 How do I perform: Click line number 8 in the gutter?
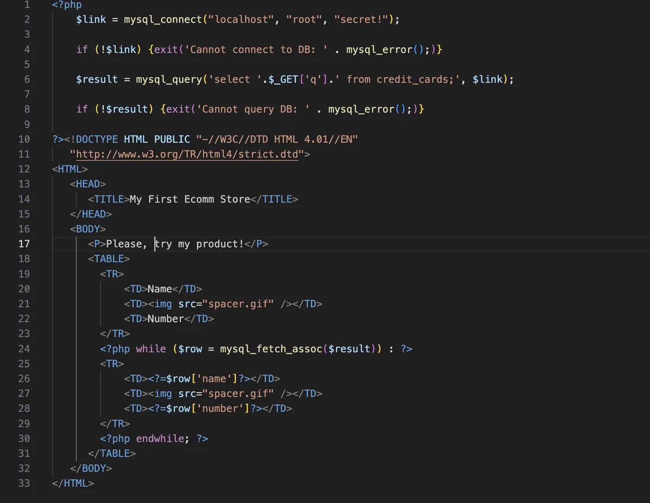pyautogui.click(x=27, y=109)
